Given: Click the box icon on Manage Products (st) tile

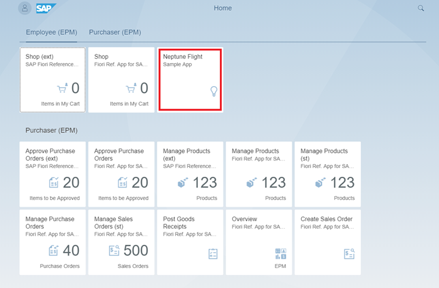Looking at the screenshot, I should 320,182.
